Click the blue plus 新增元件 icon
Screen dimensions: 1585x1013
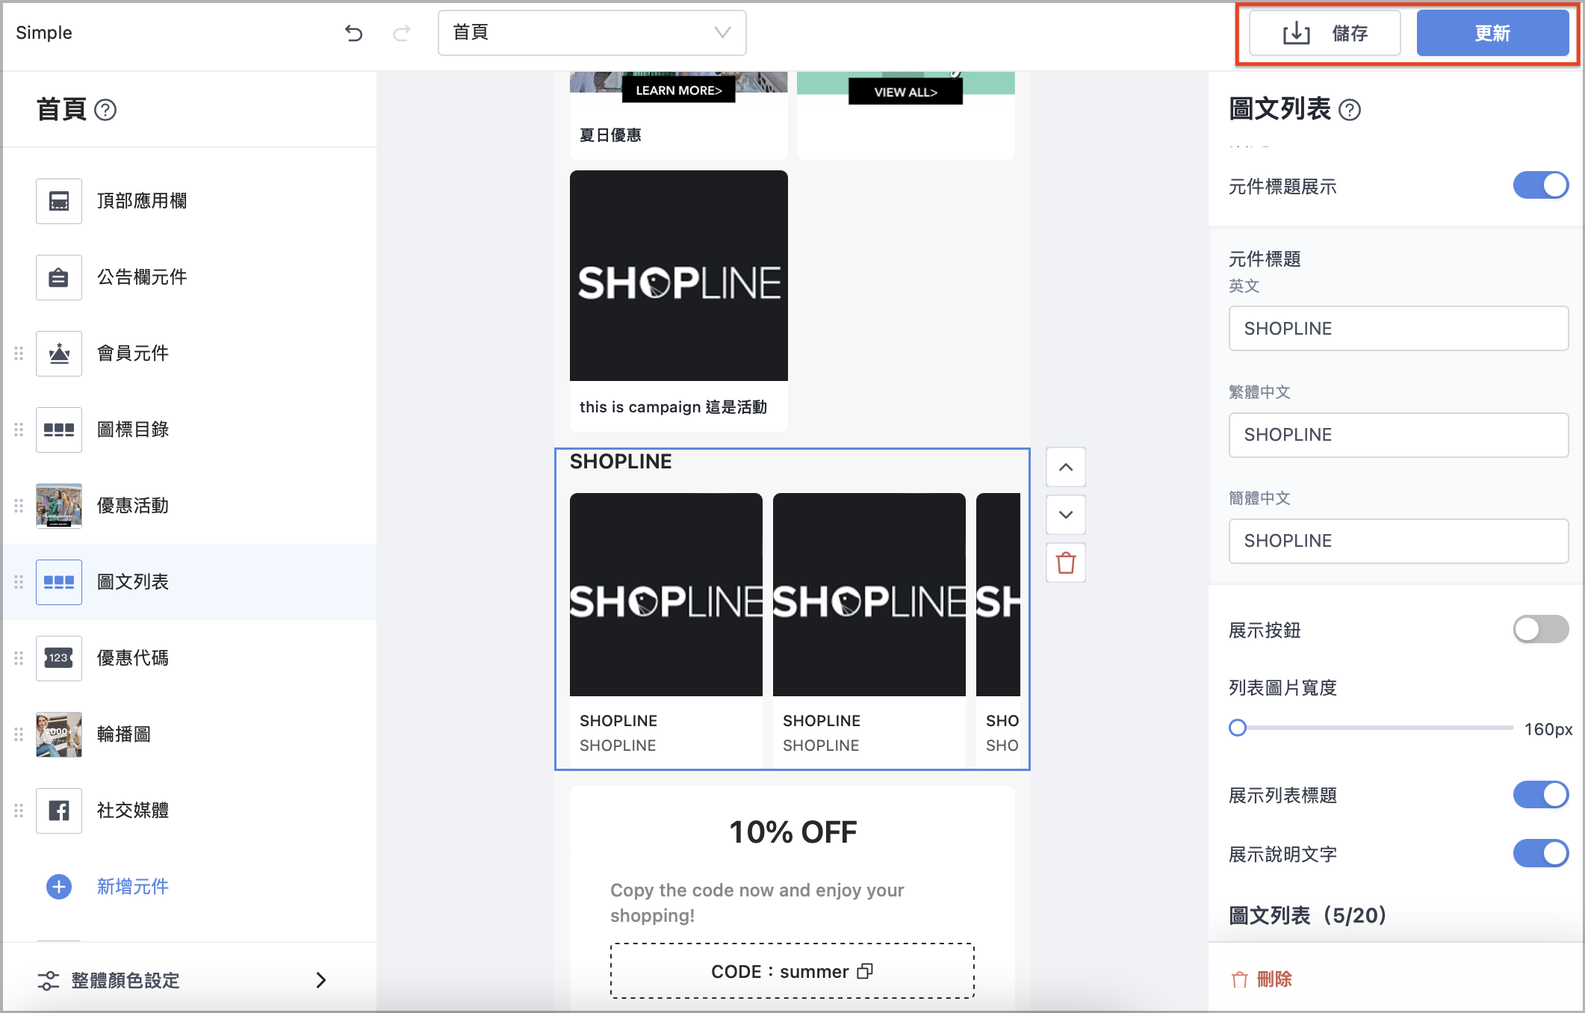59,887
